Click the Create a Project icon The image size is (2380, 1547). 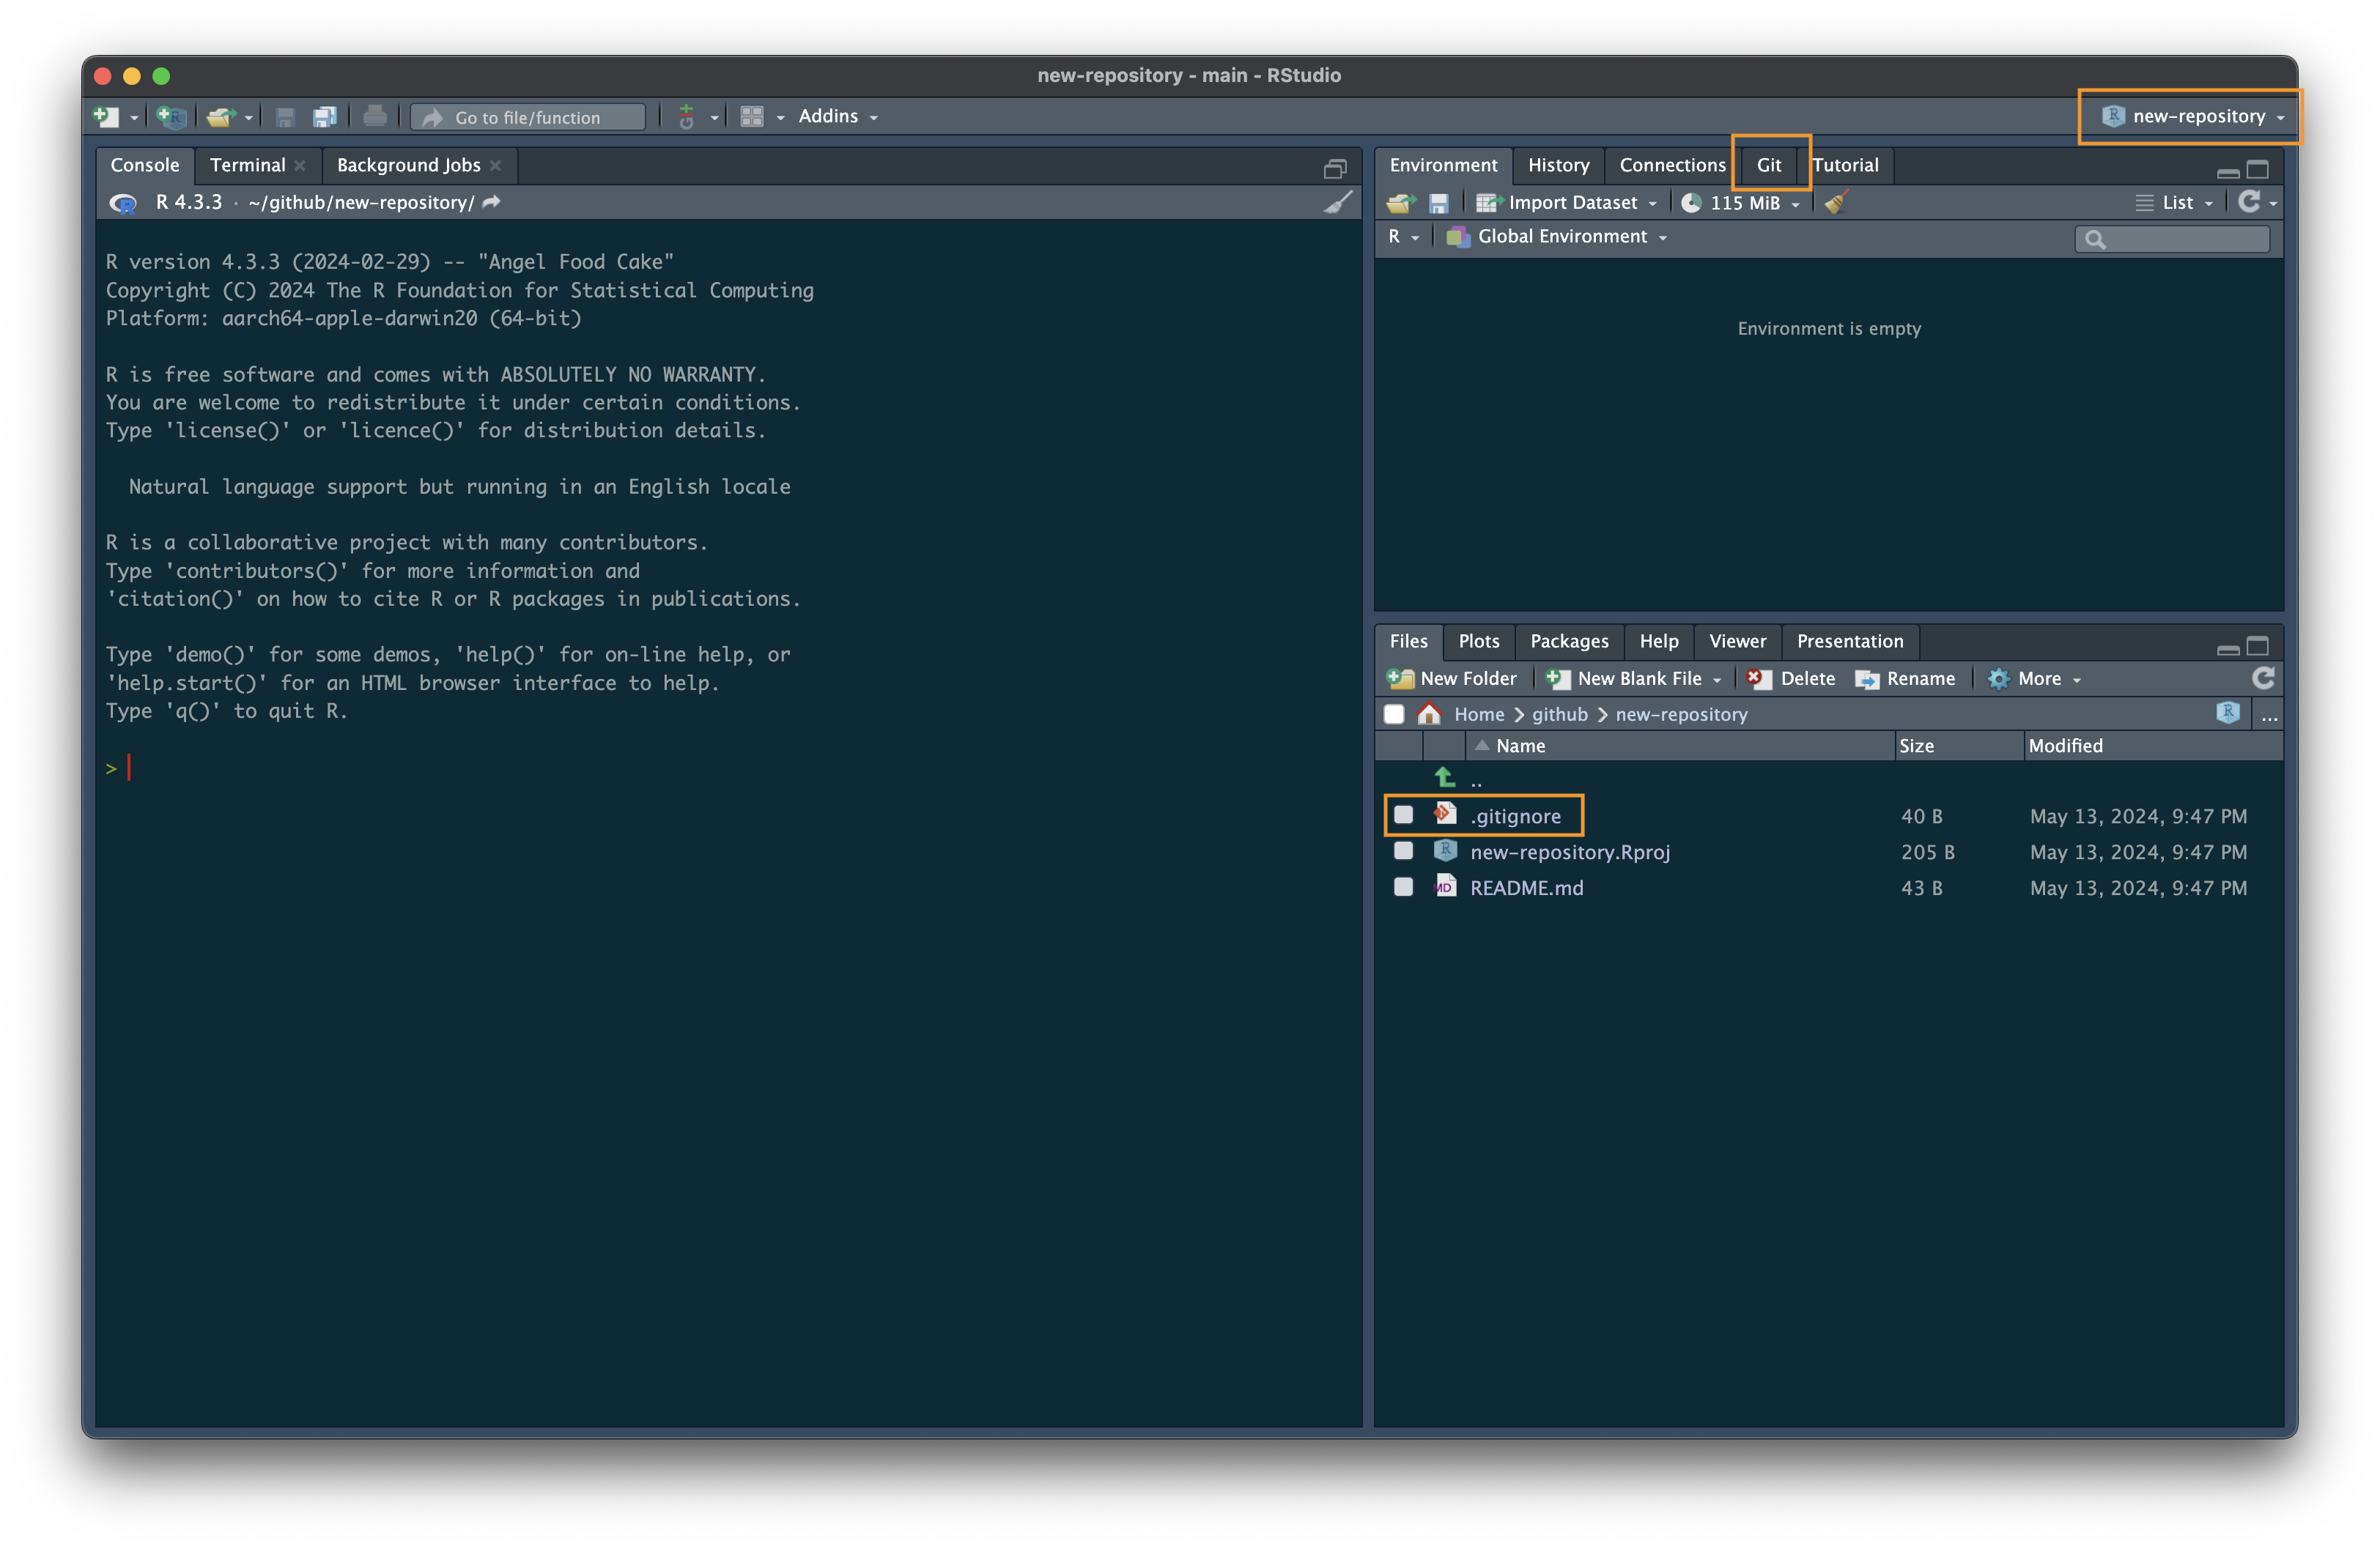tap(172, 117)
